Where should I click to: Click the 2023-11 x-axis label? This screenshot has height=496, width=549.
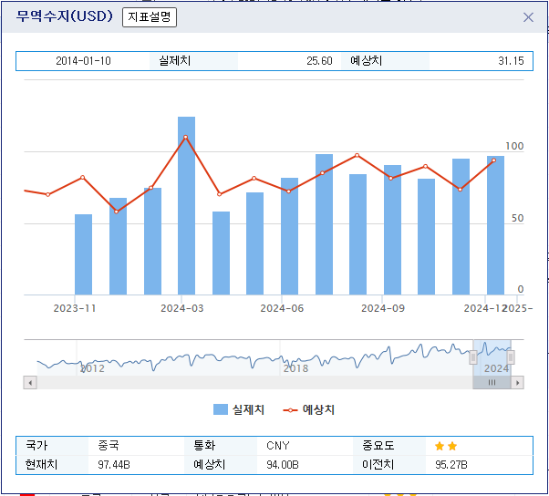click(75, 308)
